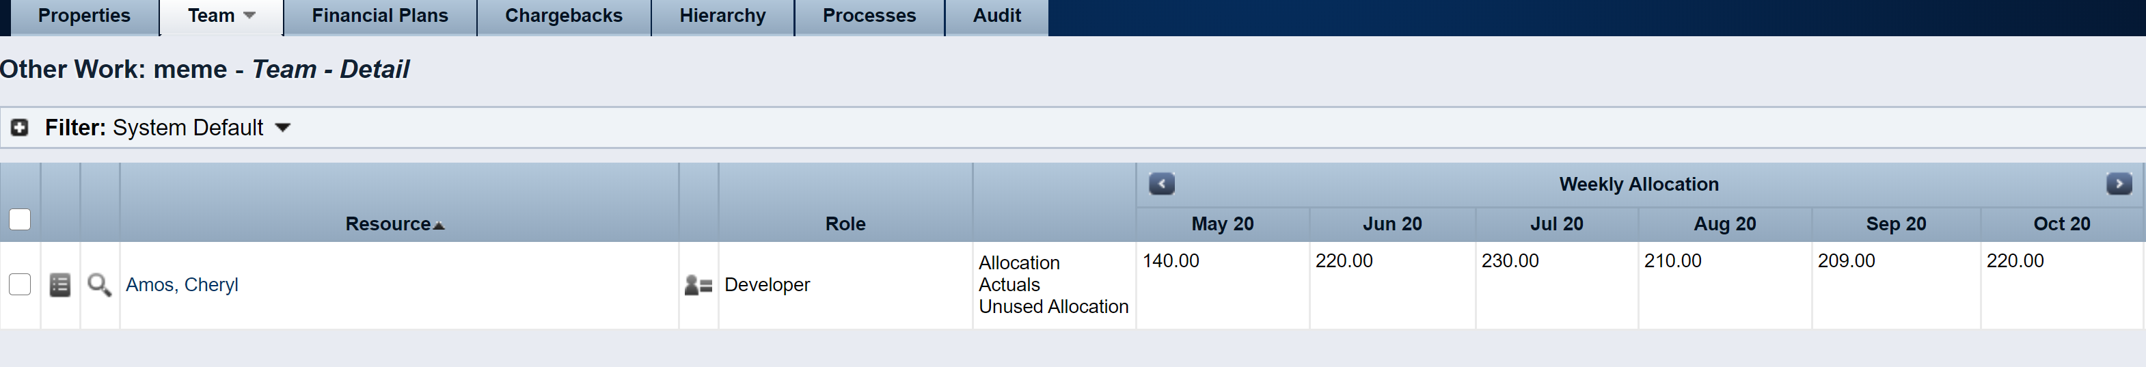Toggle the select-all checkbox in table header
The width and height of the screenshot is (2146, 367).
click(20, 219)
